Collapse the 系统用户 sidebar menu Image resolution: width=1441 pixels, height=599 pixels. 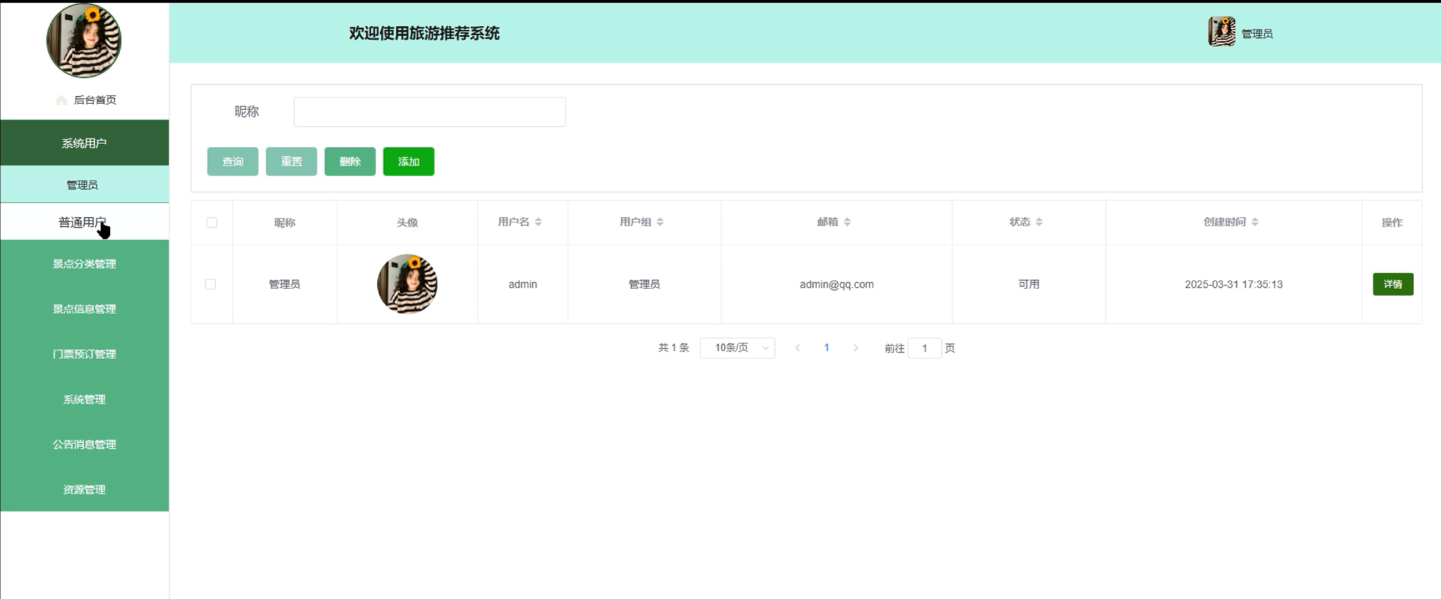(84, 143)
